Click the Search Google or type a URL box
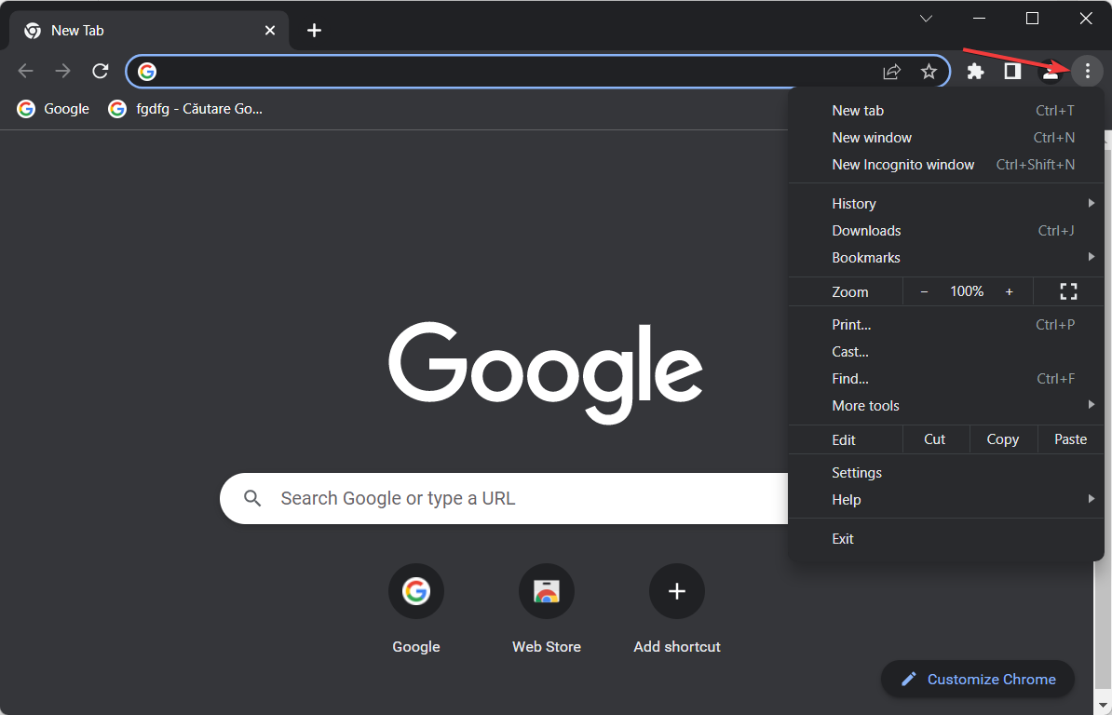This screenshot has width=1112, height=715. point(504,498)
